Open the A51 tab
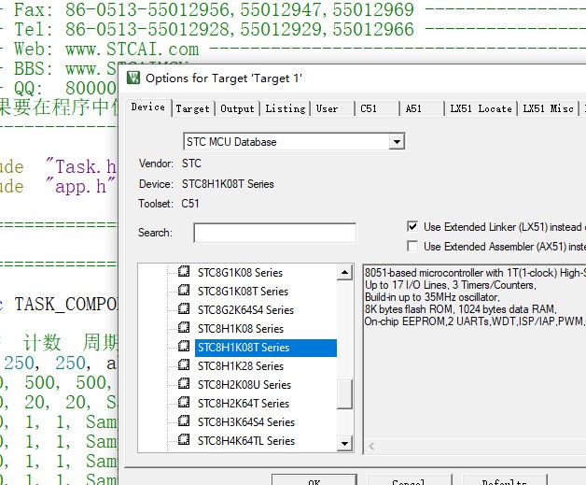586x485 pixels. 422,109
